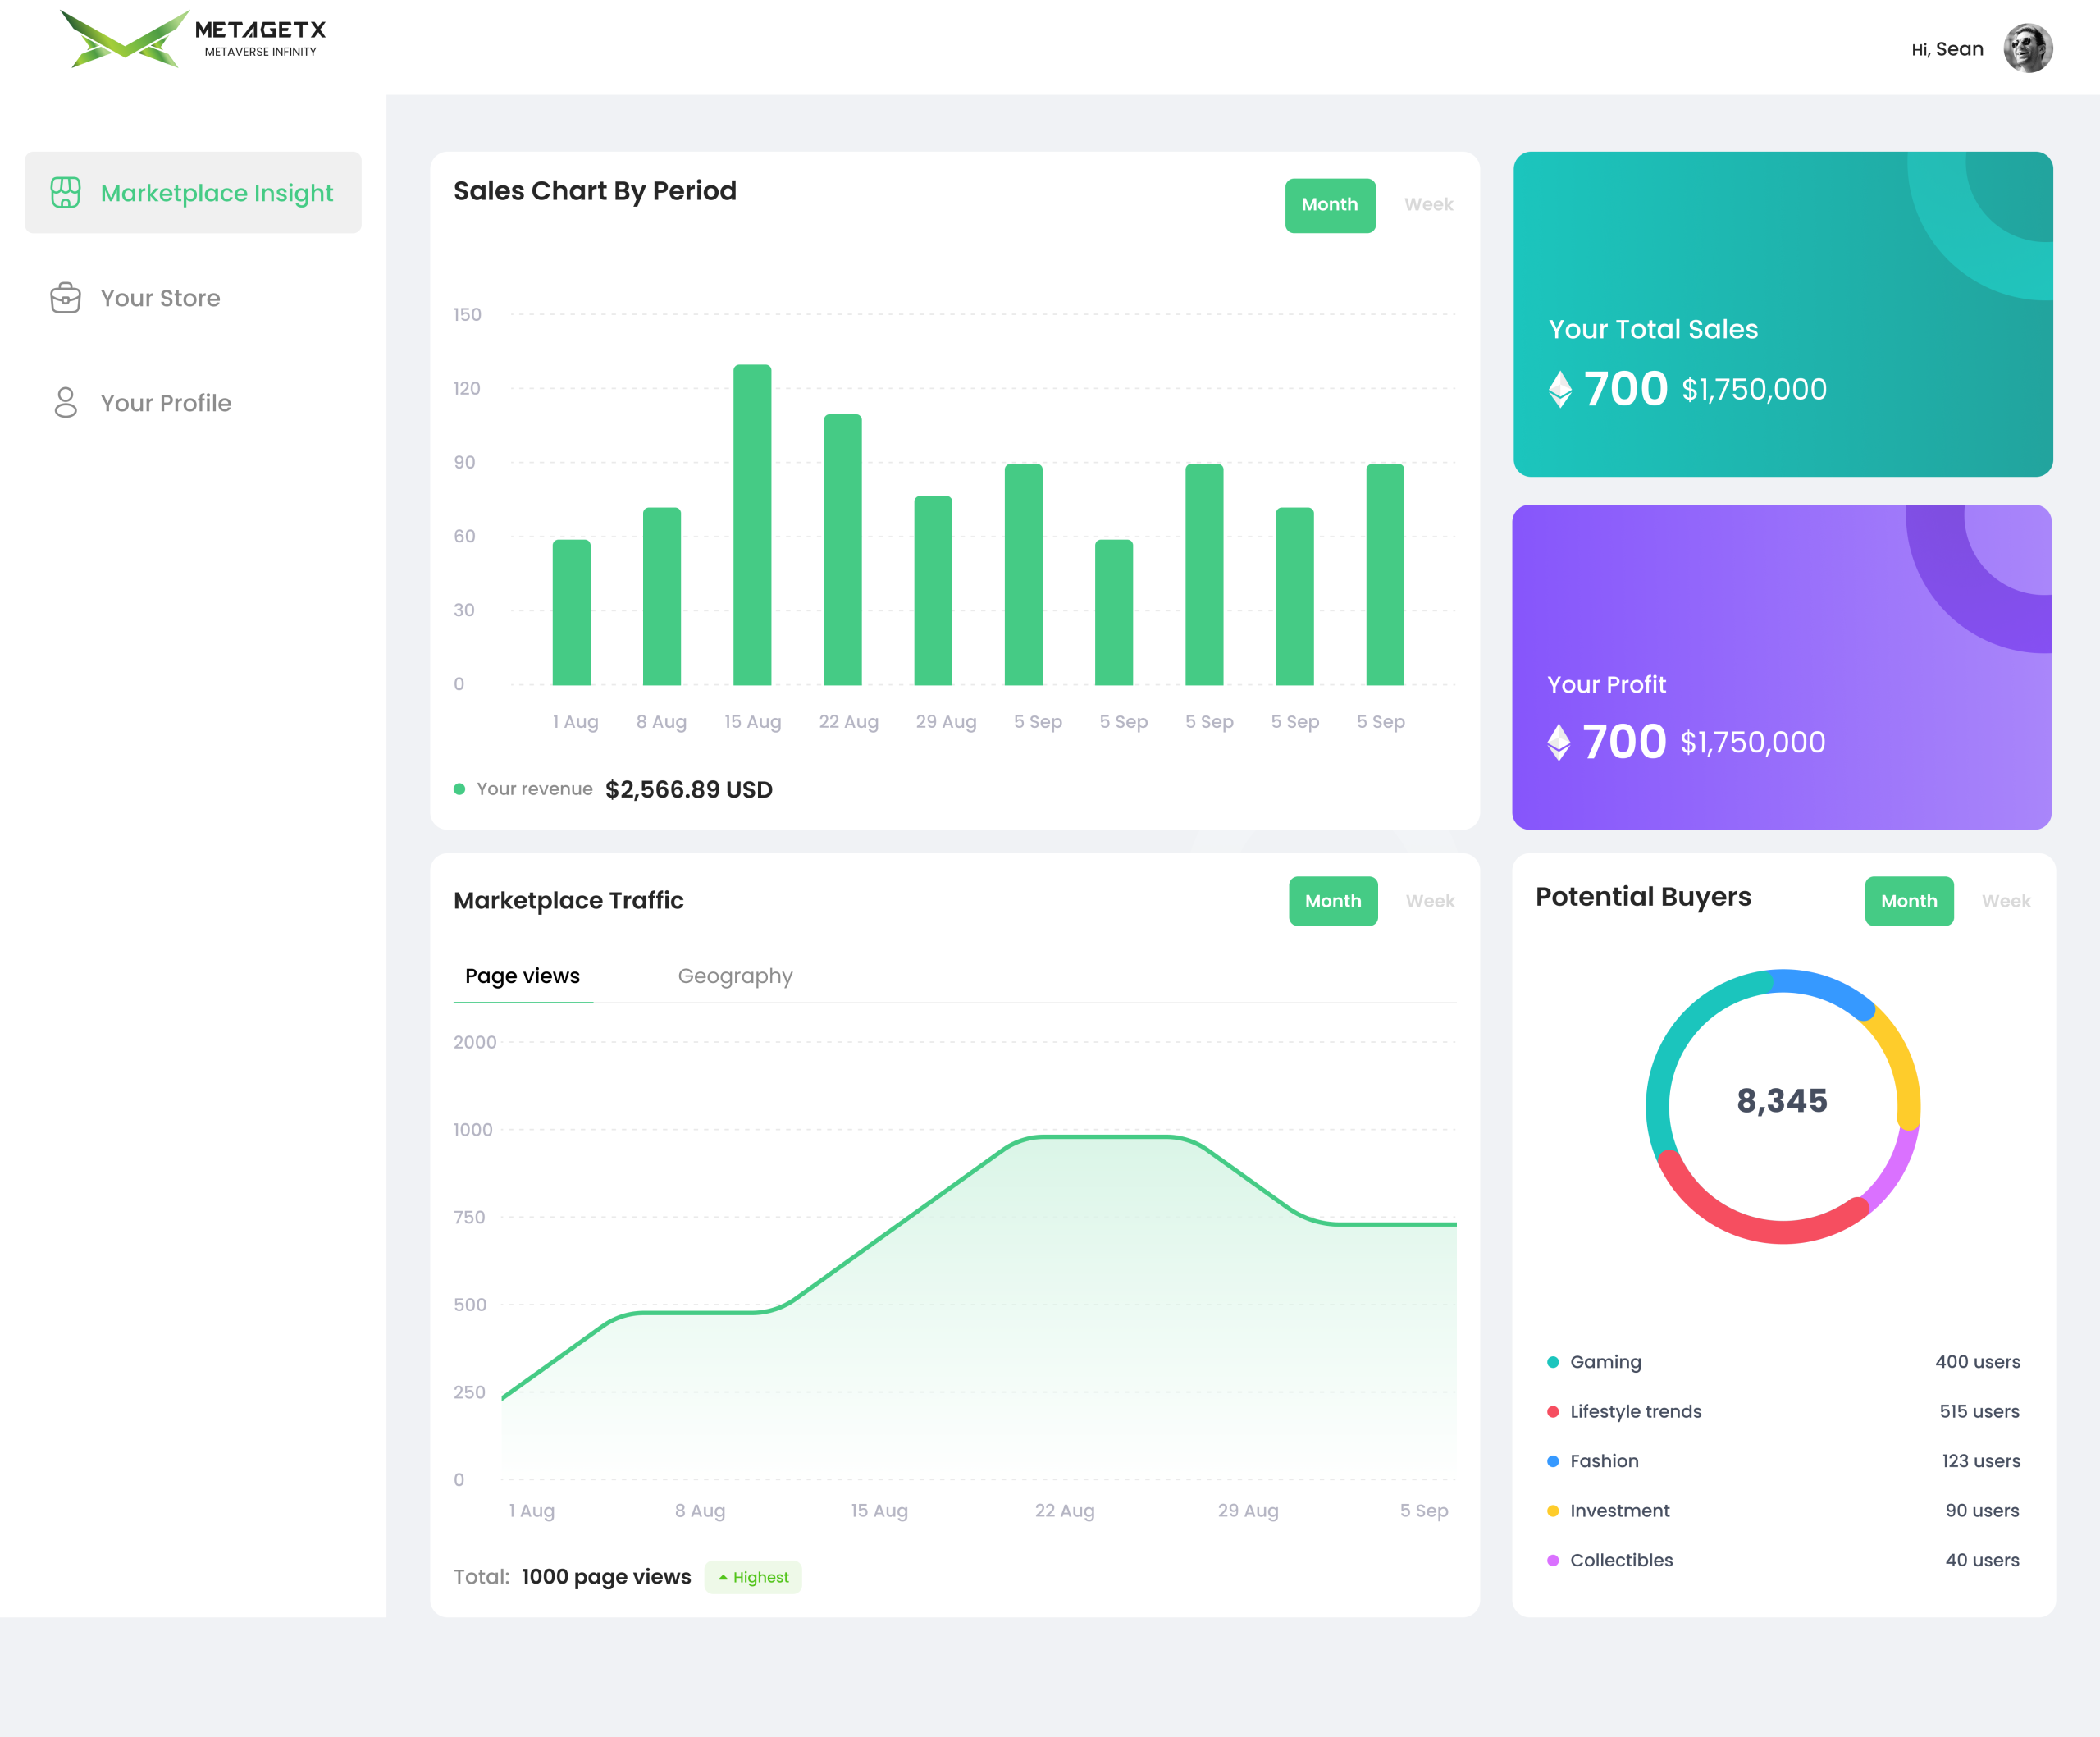Click Ethereum icon in Total Sales card

(1560, 389)
